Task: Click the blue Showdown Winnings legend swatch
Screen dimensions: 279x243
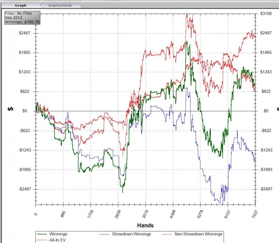Action: (104, 234)
